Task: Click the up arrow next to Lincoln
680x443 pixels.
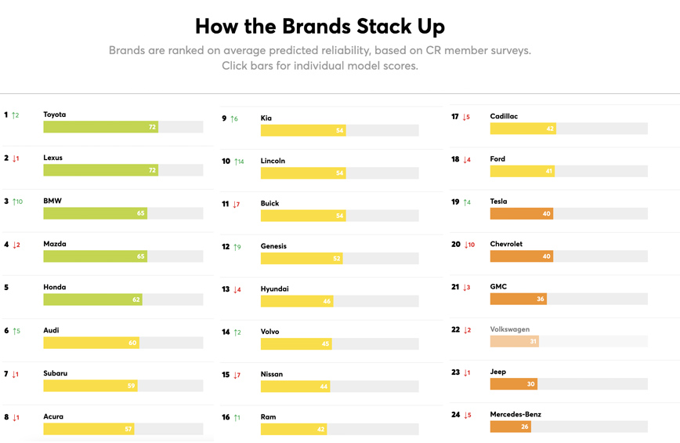Action: click(236, 162)
